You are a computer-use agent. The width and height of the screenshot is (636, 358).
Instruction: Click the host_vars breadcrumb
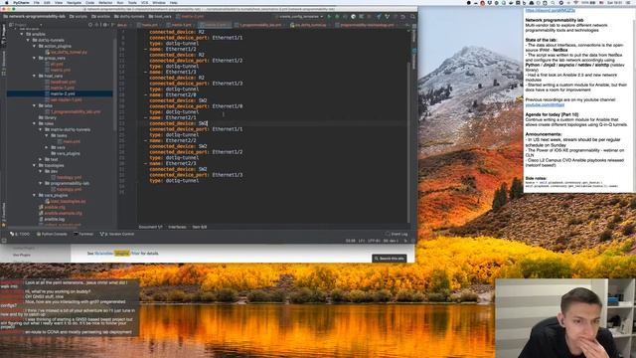point(160,17)
